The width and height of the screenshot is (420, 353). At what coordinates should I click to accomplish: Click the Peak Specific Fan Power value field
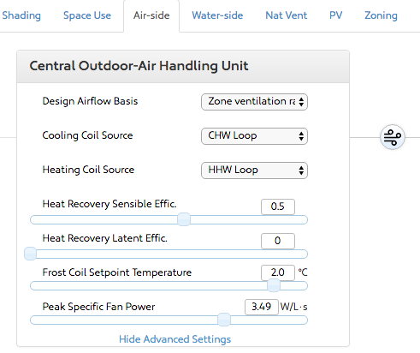pos(262,307)
